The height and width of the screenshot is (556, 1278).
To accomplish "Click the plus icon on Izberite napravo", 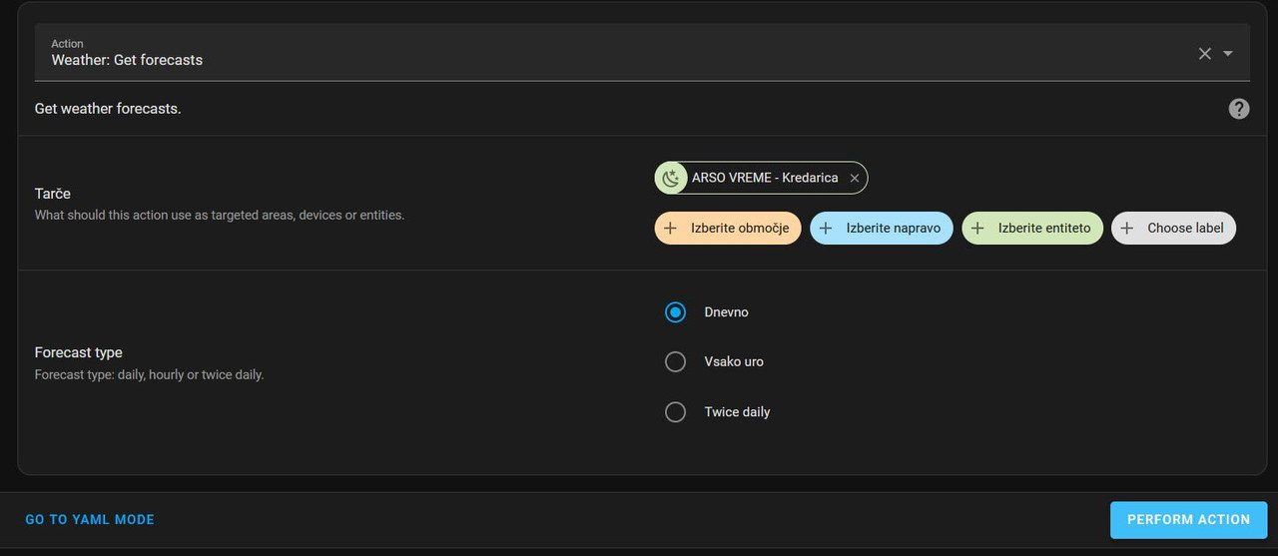I will [x=826, y=228].
